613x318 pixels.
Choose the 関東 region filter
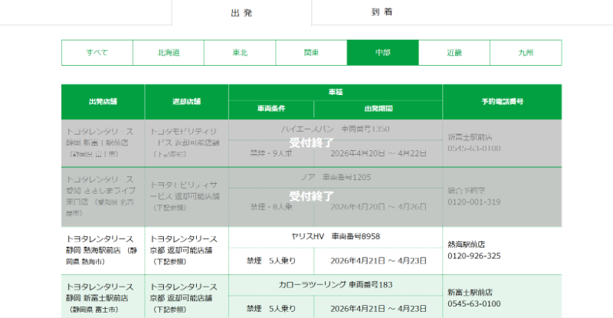tap(311, 53)
